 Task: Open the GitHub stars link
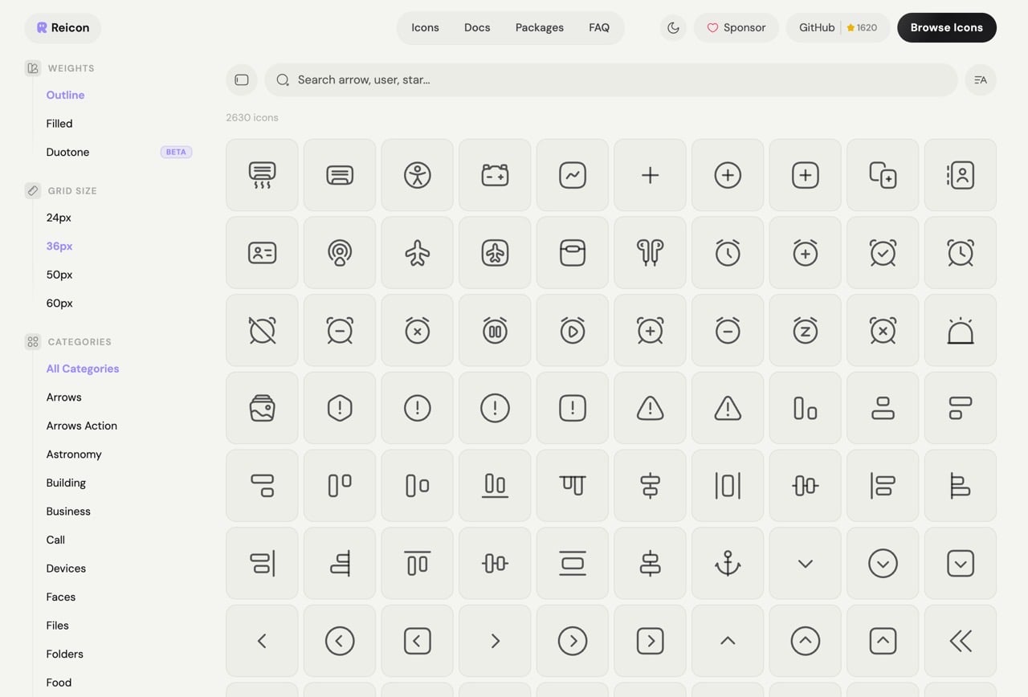(838, 27)
